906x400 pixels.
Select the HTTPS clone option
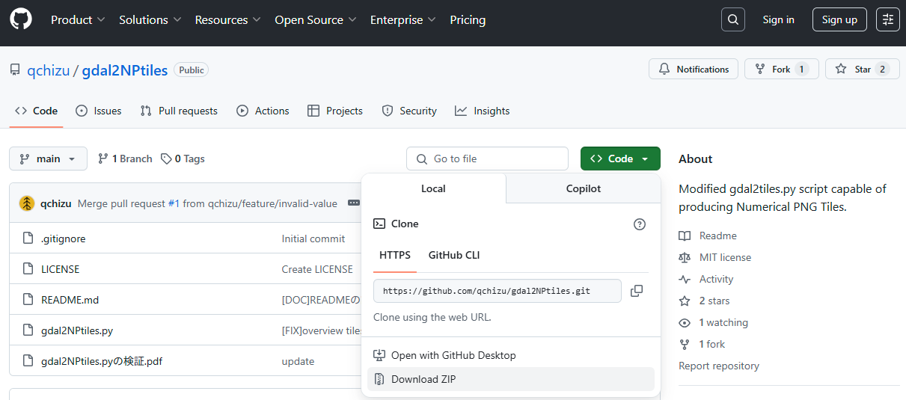tap(395, 255)
